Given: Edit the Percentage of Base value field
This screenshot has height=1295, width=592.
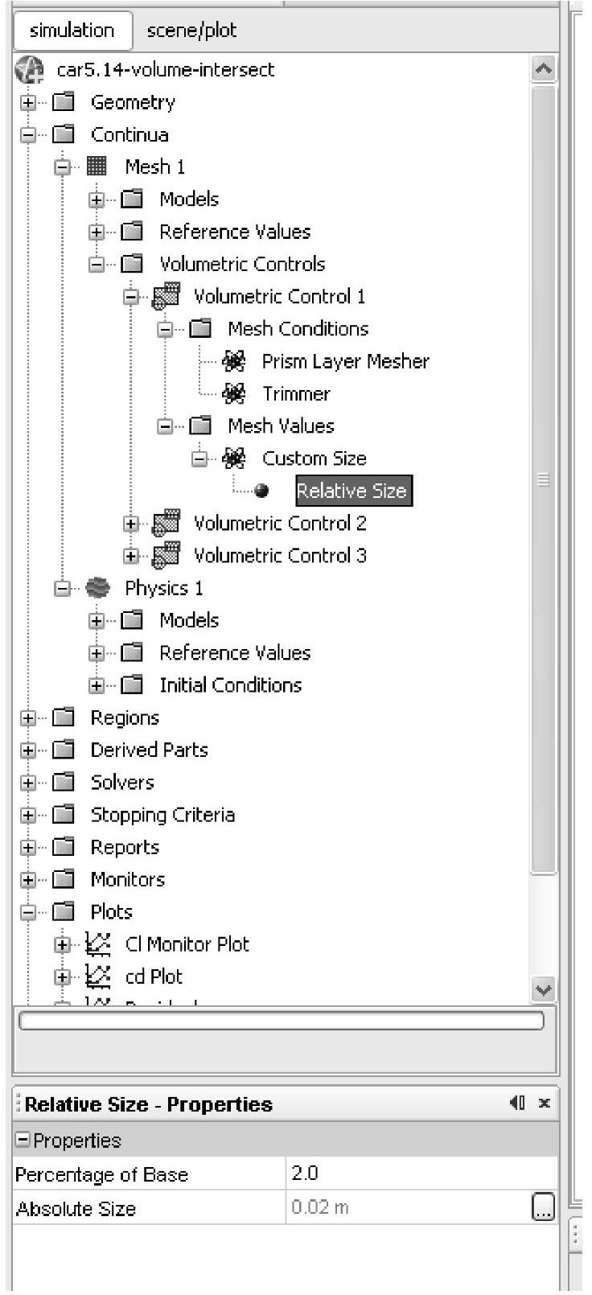Looking at the screenshot, I should click(x=420, y=1174).
